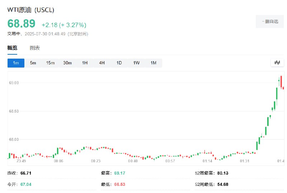Screen dimensions: 287x193
Task: Select the 1m timeframe
Action: [16, 63]
